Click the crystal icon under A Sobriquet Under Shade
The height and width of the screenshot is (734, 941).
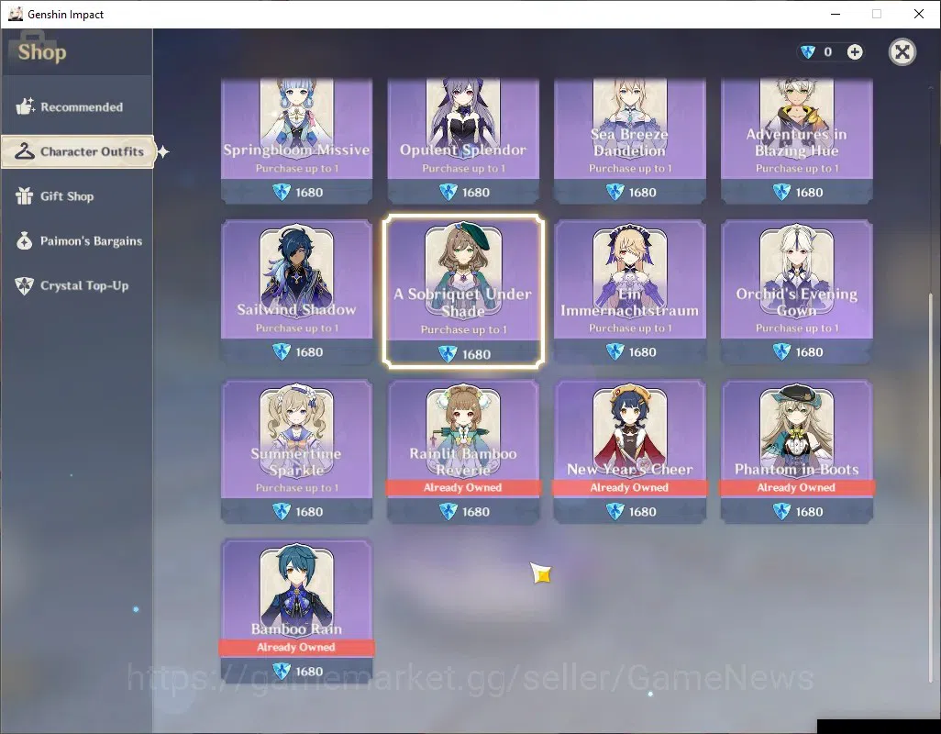point(448,354)
